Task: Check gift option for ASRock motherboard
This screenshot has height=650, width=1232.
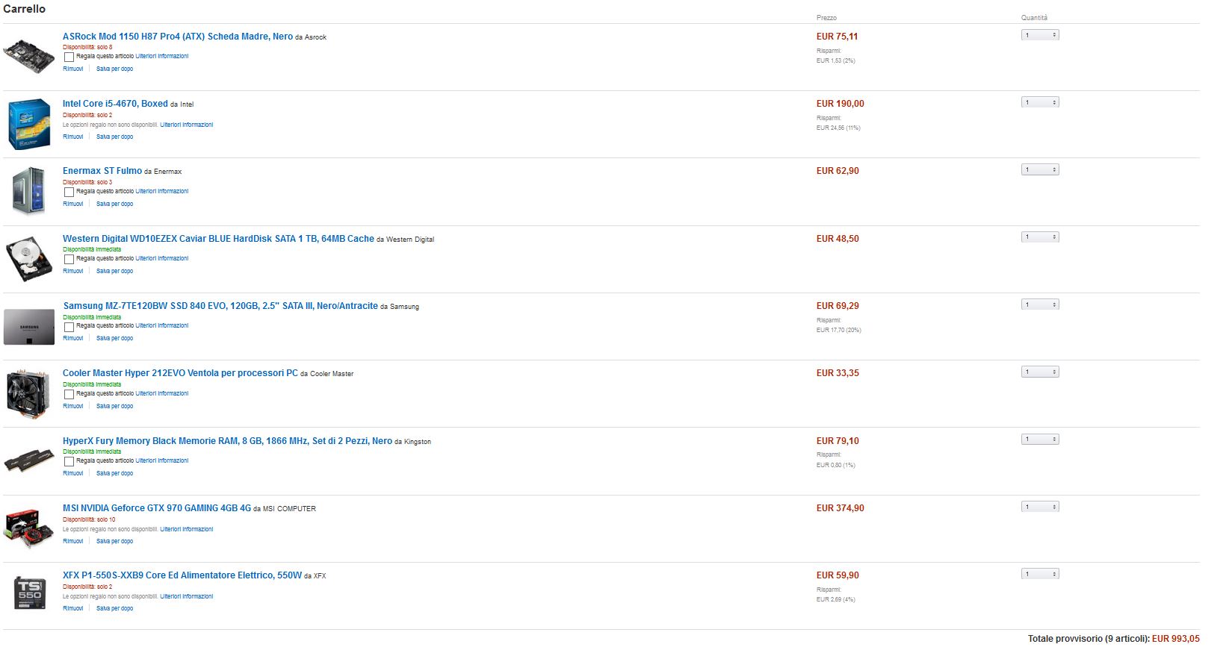Action: tap(69, 57)
